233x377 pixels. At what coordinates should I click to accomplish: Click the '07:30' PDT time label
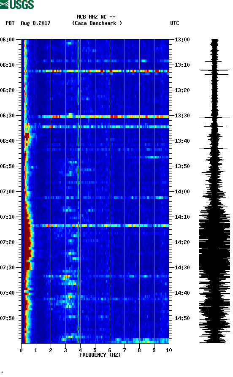pyautogui.click(x=8, y=268)
